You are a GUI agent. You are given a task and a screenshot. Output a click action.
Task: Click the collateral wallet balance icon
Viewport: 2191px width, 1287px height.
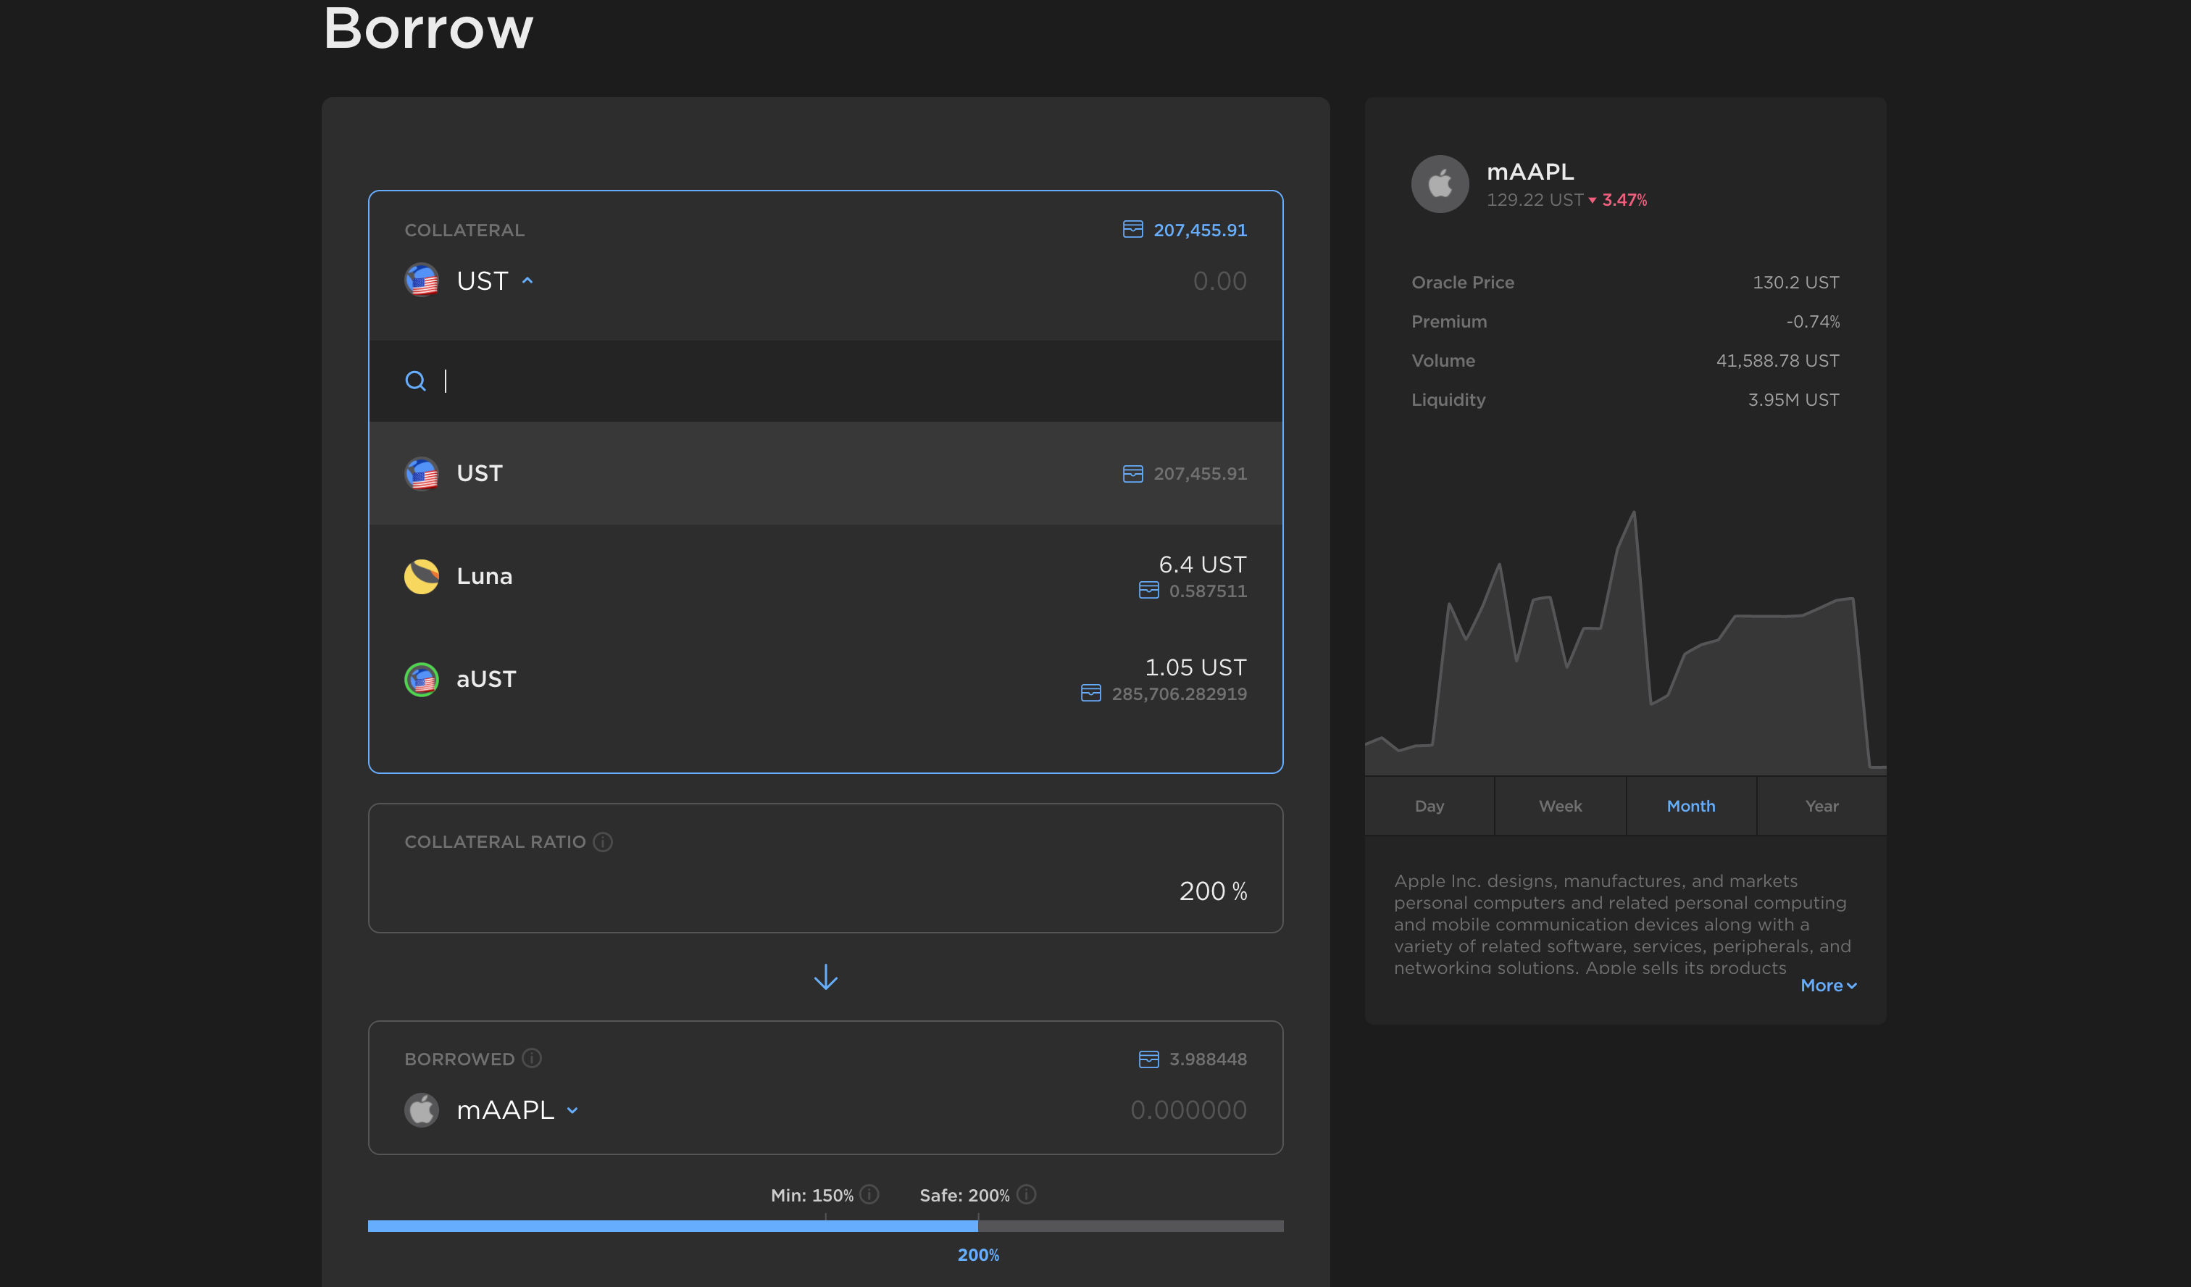pos(1132,230)
